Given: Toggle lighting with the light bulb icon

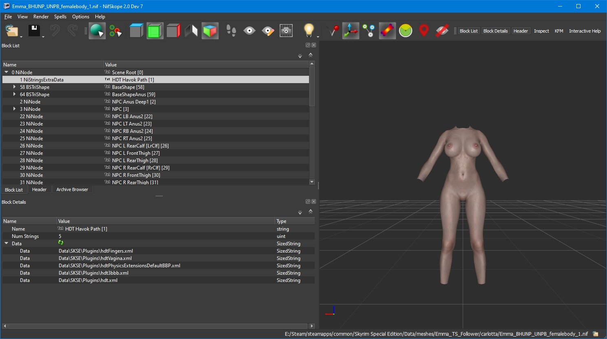Looking at the screenshot, I should point(309,31).
